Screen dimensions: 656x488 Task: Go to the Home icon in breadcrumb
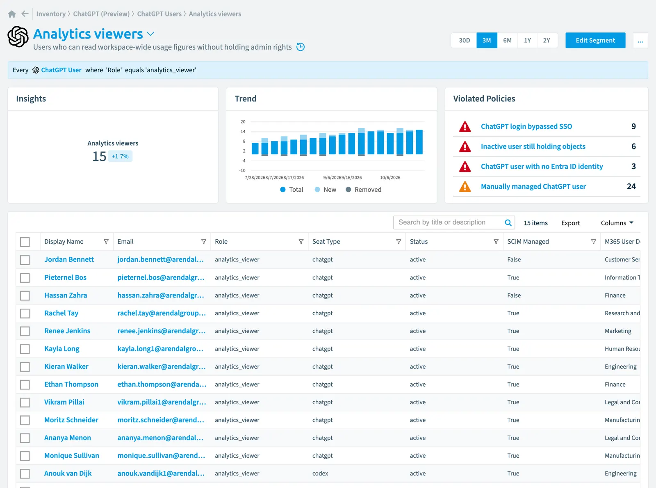12,14
